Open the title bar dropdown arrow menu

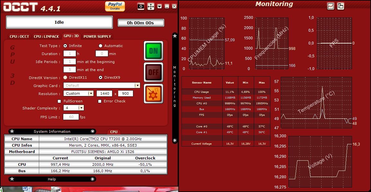tap(160, 6)
